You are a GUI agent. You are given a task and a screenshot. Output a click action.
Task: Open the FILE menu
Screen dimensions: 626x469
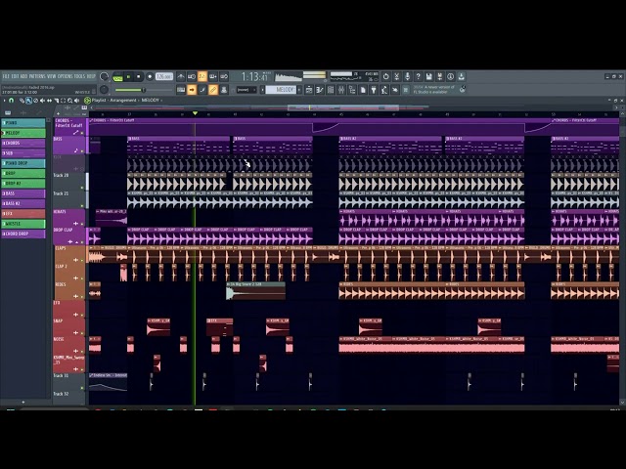(6, 76)
